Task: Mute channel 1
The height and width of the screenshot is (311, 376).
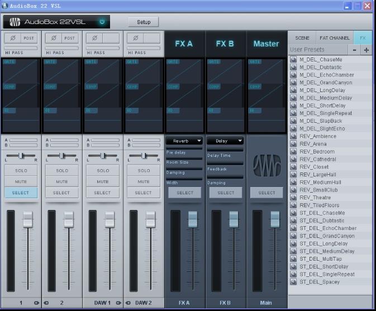Action: pyautogui.click(x=21, y=181)
